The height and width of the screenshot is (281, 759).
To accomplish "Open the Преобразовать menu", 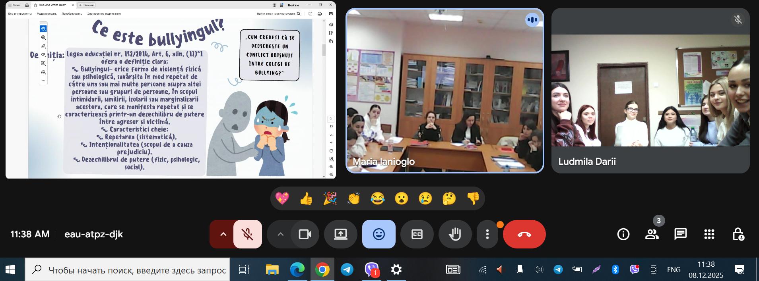I will (x=72, y=13).
